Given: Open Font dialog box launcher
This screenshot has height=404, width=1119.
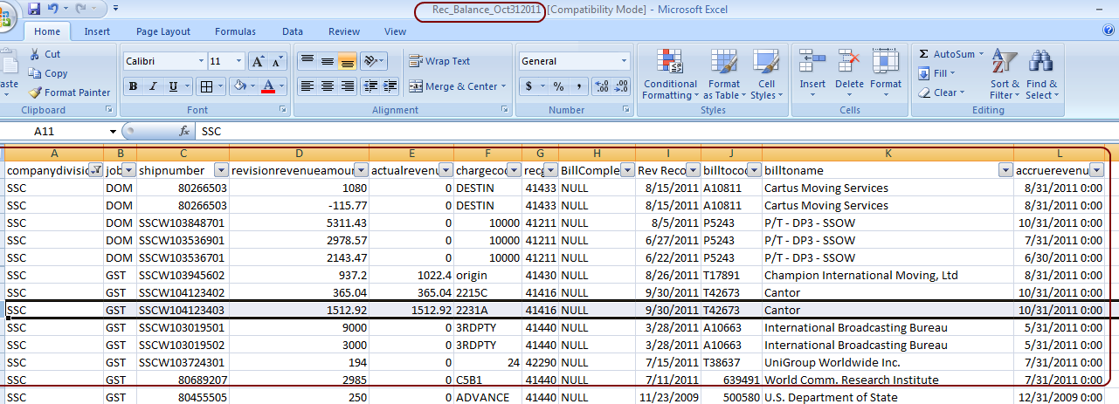Looking at the screenshot, I should point(283,110).
